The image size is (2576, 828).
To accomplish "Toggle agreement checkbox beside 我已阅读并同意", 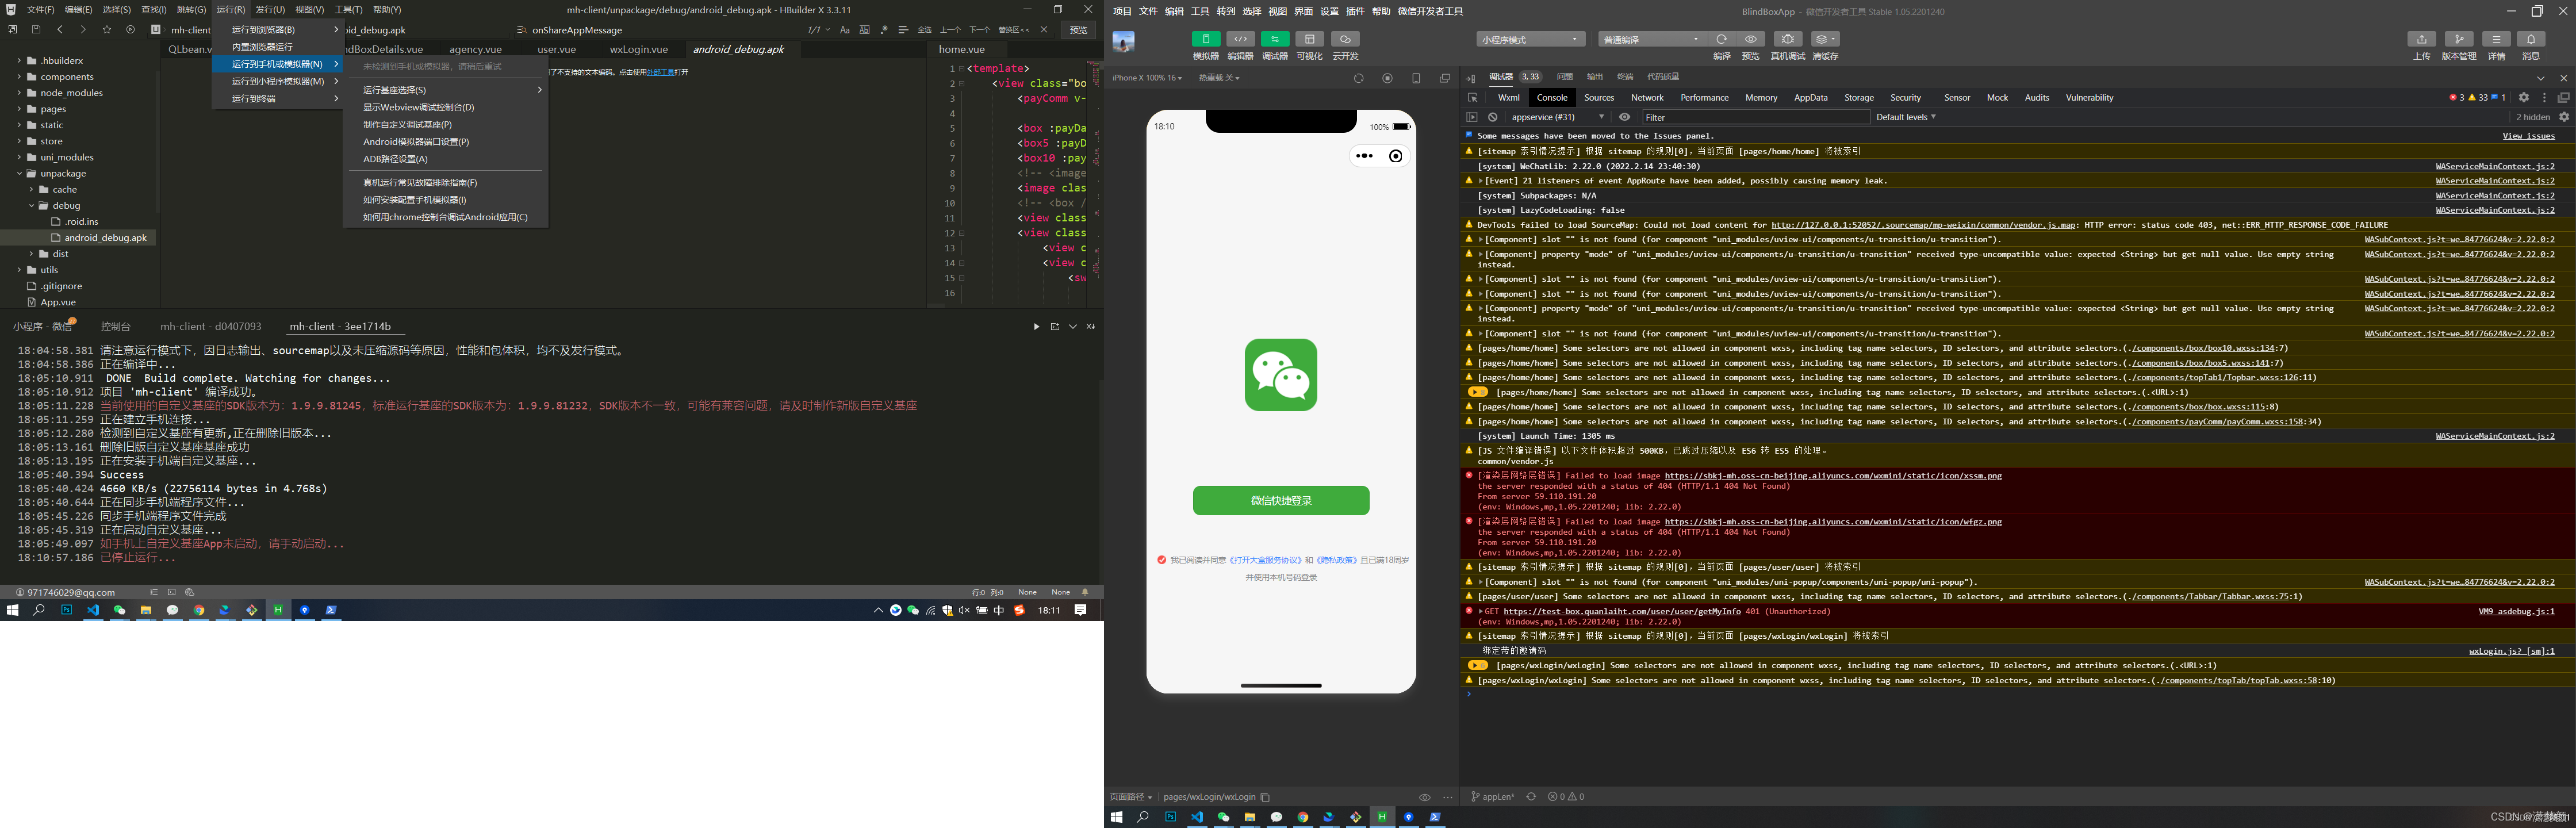I will coord(1161,560).
